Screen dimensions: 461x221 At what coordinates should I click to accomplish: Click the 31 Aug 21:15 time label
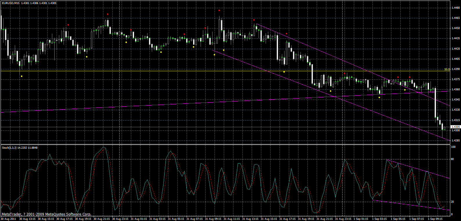[x=325, y=219]
